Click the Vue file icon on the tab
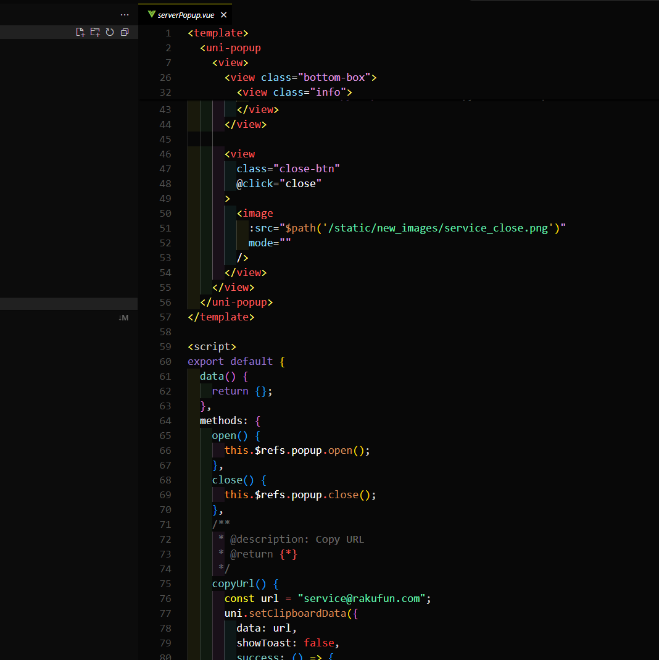 tap(151, 15)
